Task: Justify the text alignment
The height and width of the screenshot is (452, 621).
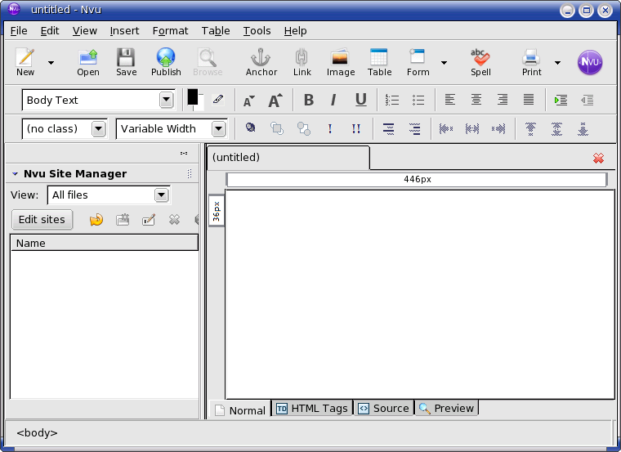Action: click(x=529, y=100)
